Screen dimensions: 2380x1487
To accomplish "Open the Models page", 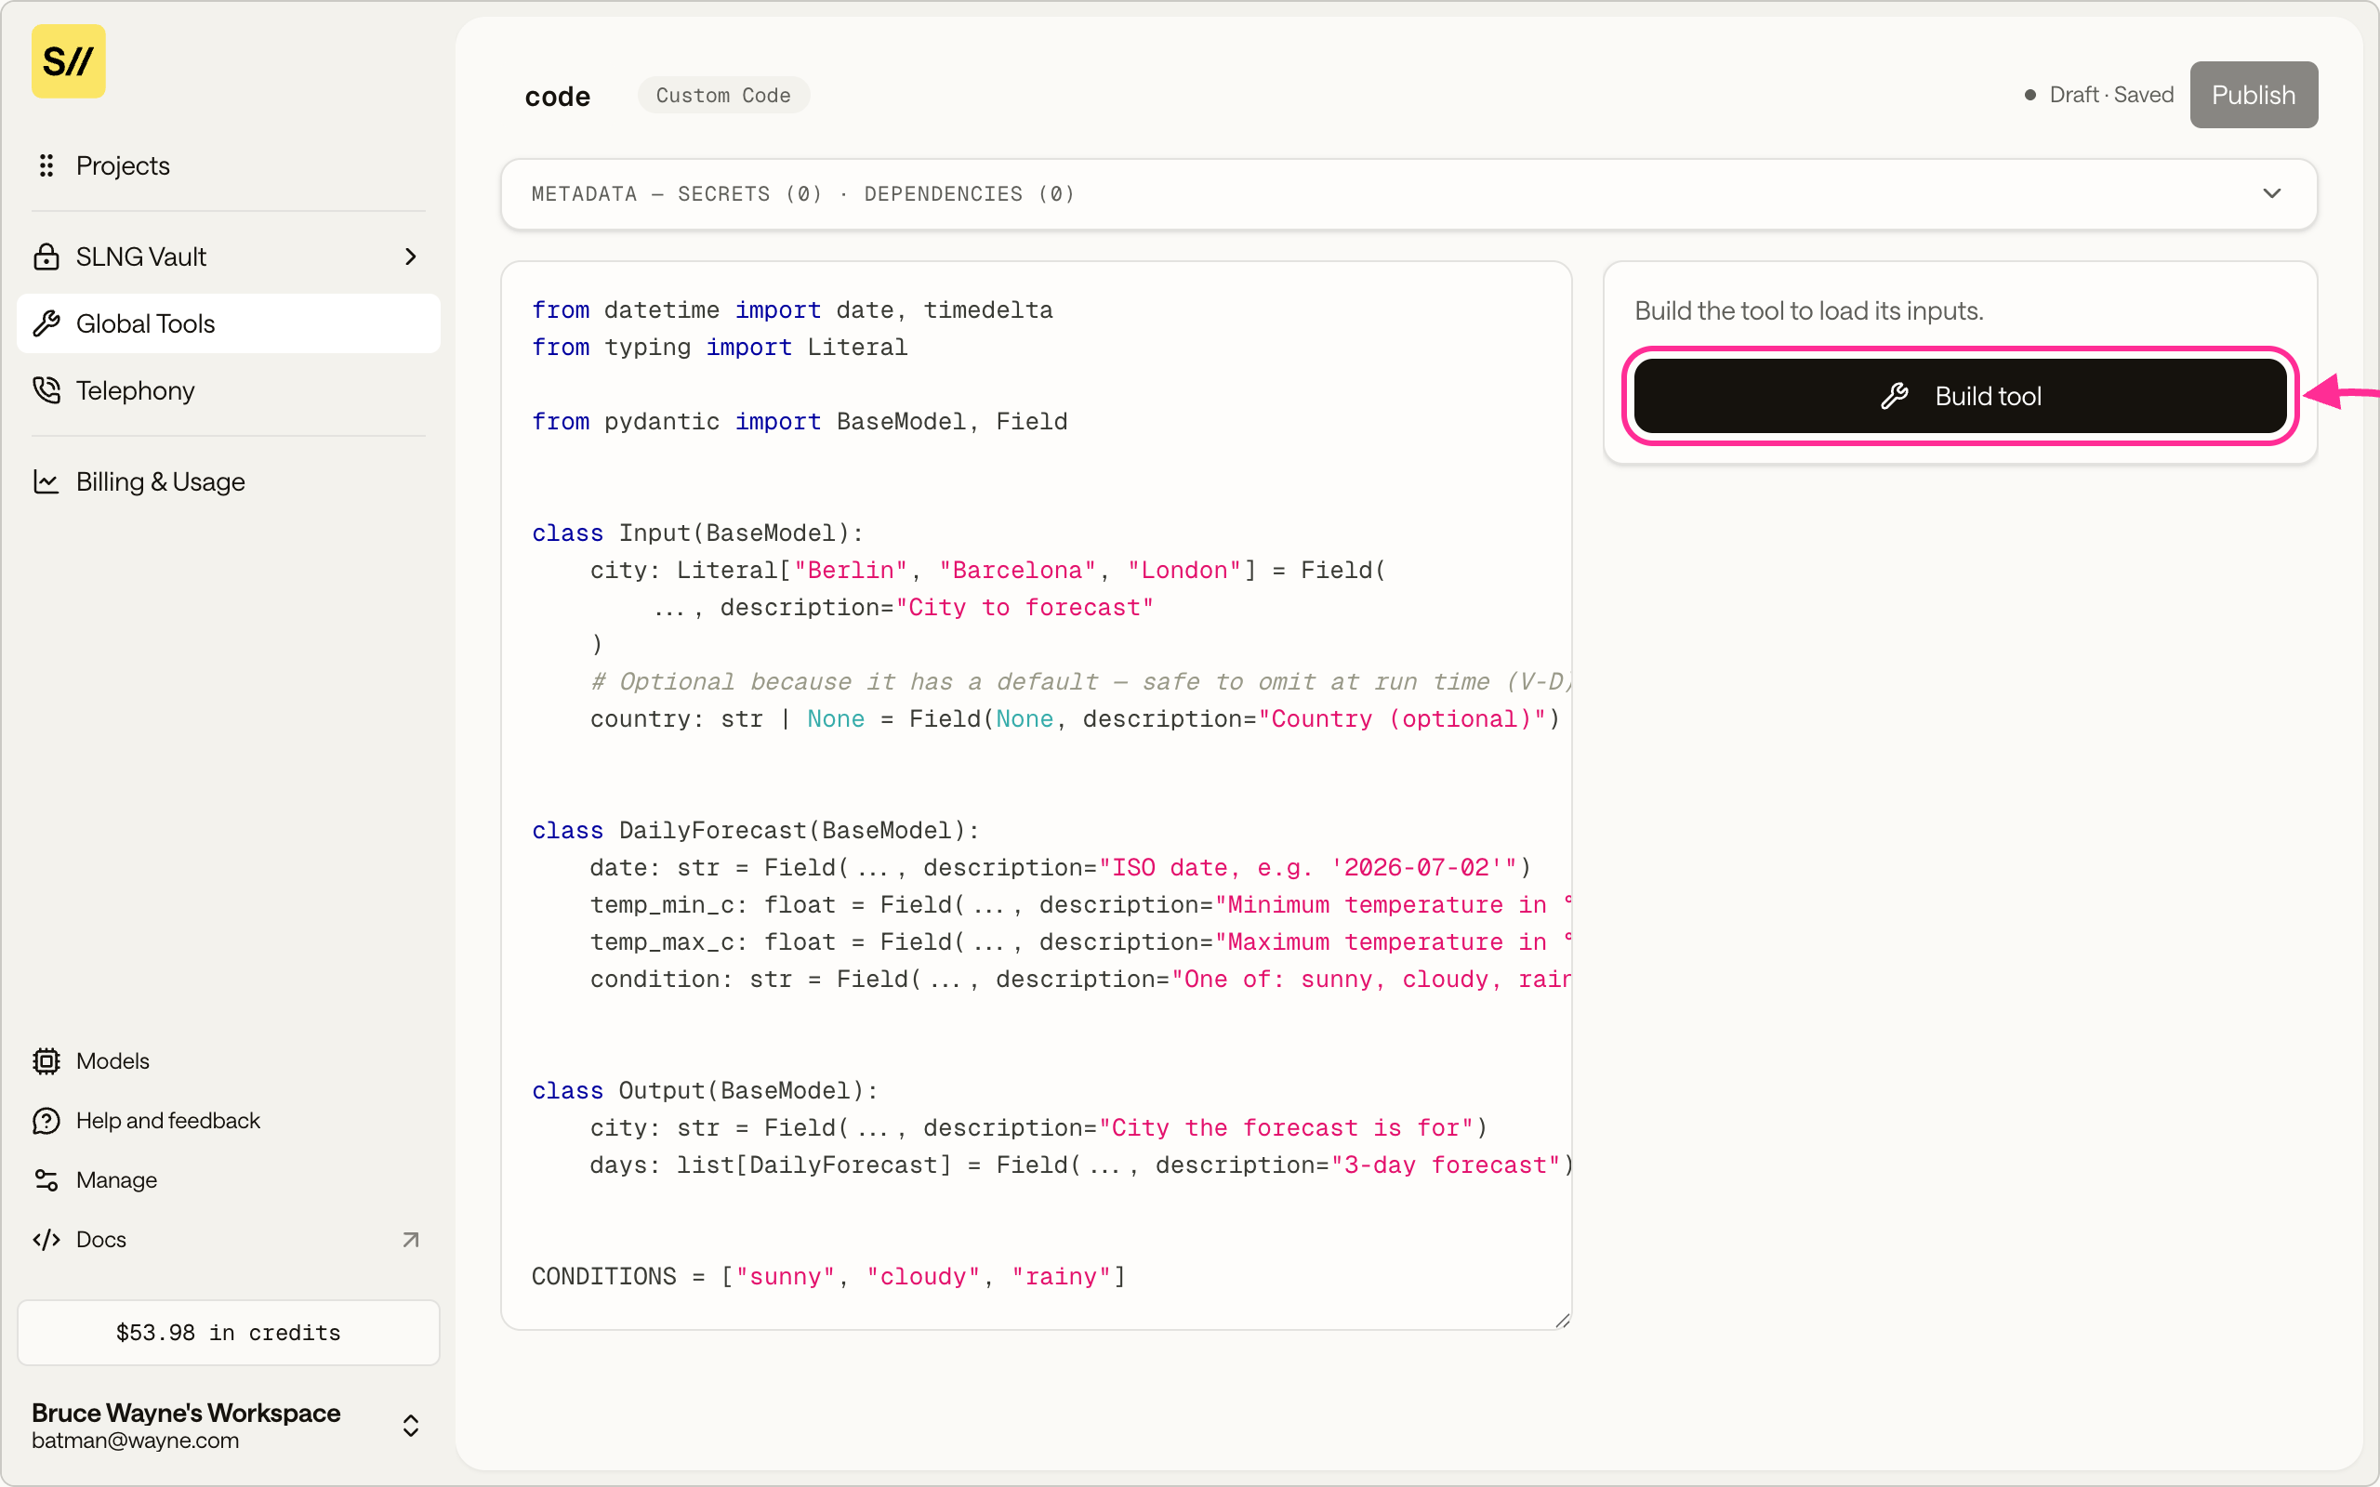I will [x=228, y=1061].
